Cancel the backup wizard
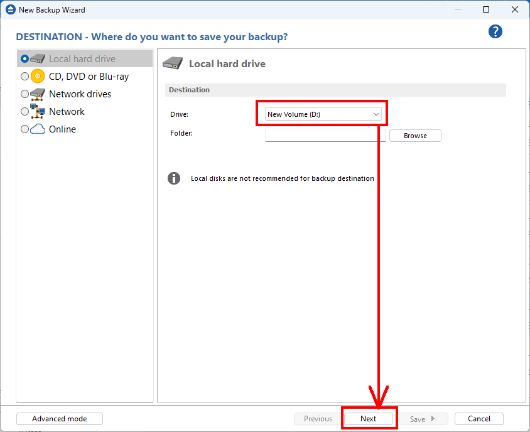Viewport: 530px width, 432px height. pyautogui.click(x=479, y=419)
